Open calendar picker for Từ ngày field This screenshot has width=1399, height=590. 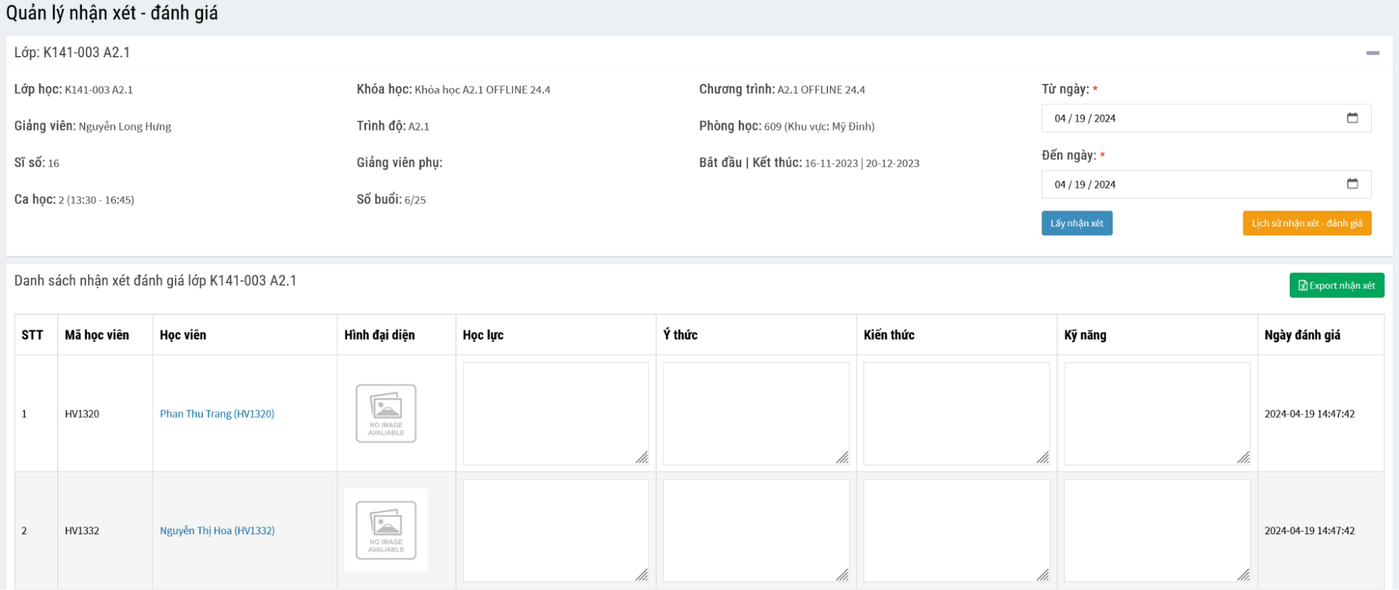point(1352,118)
